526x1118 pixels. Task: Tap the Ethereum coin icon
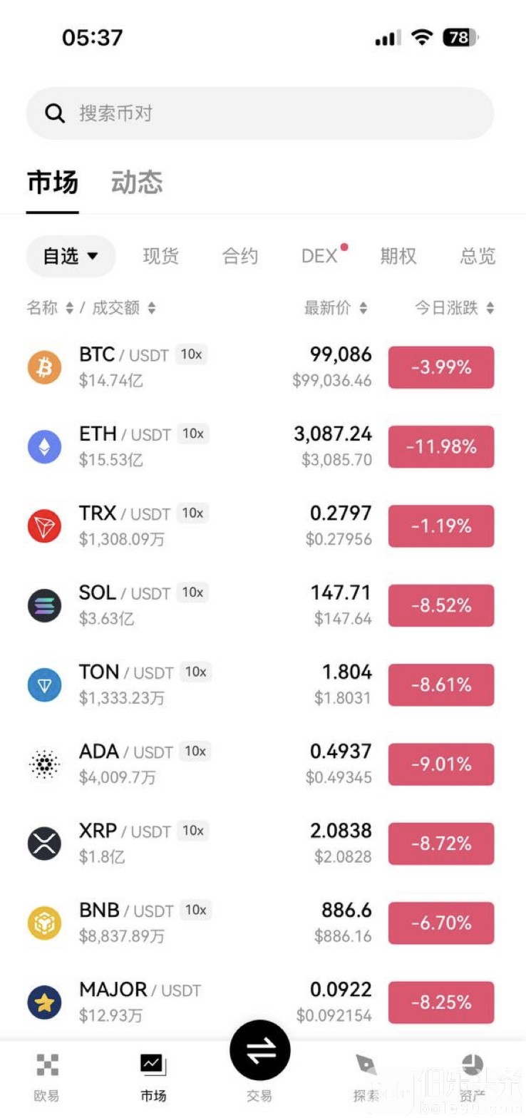pos(44,446)
